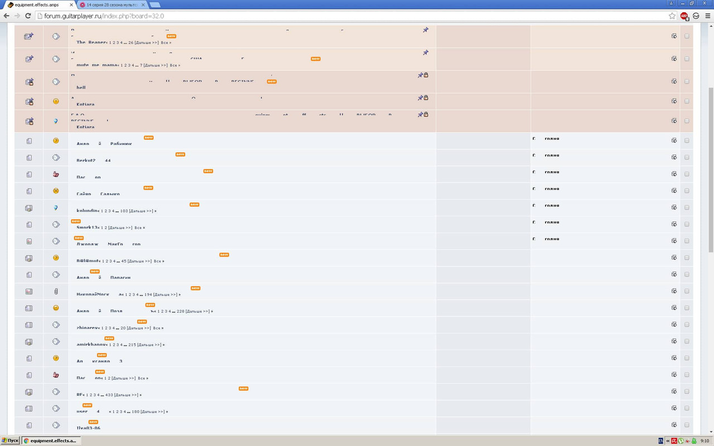This screenshot has width=714, height=446.
Task: Open page 26 of The Reaper topic
Action: pyautogui.click(x=131, y=43)
